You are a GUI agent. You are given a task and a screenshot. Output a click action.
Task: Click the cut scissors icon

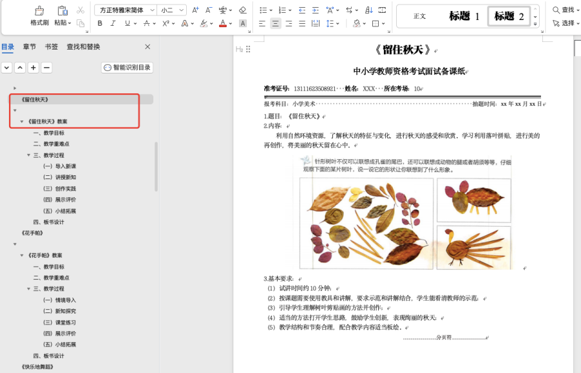point(81,10)
